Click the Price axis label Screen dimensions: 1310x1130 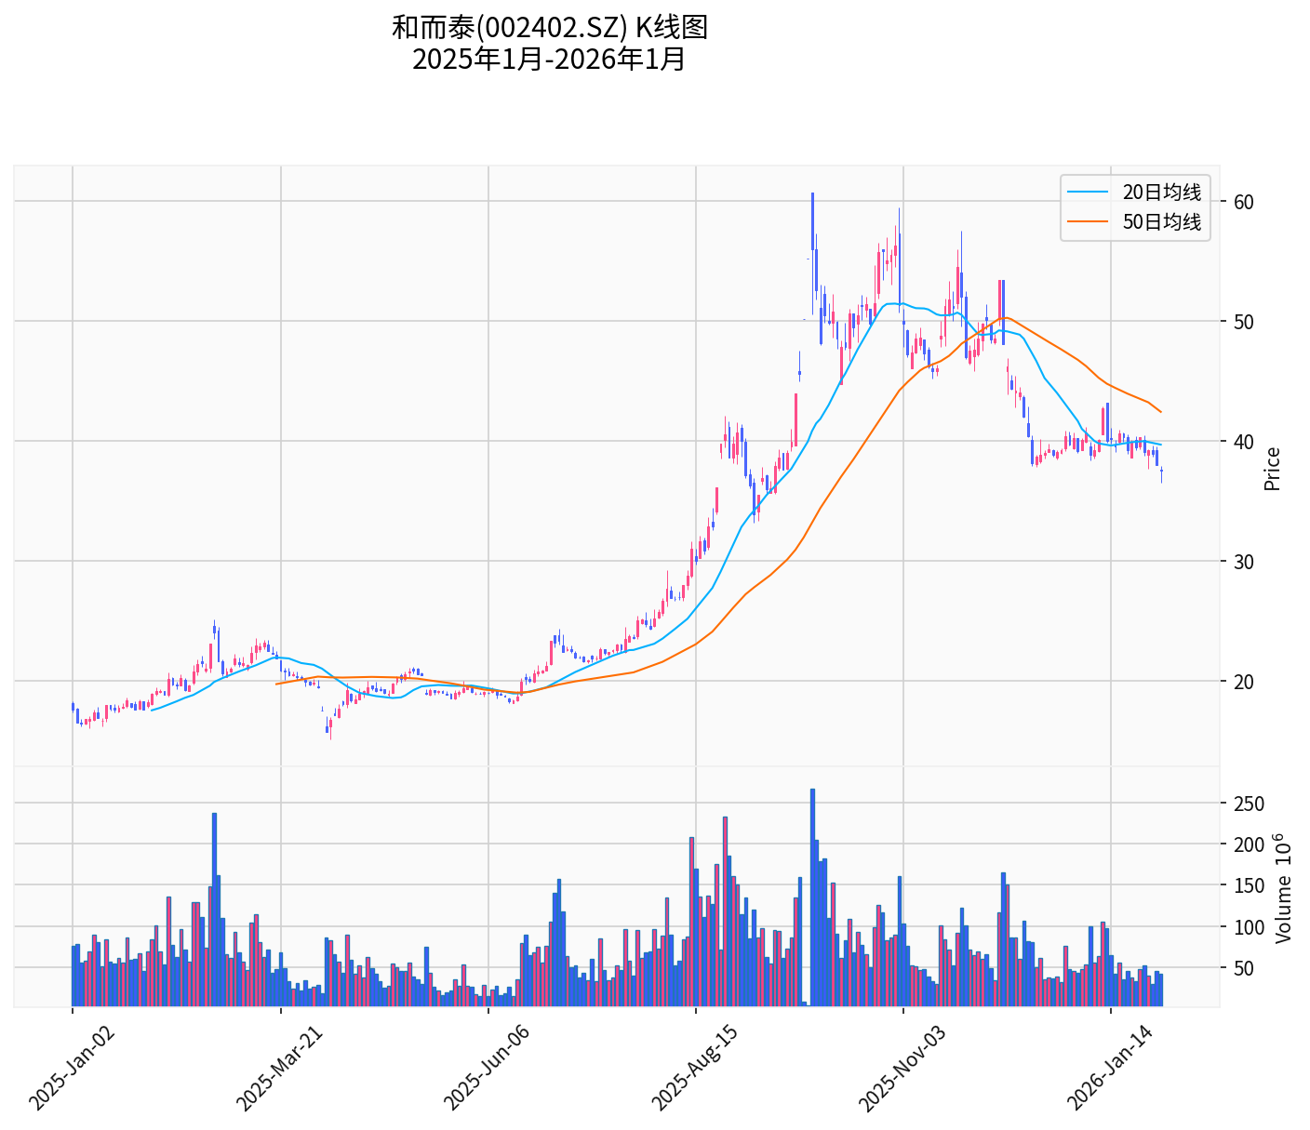coord(1273,469)
